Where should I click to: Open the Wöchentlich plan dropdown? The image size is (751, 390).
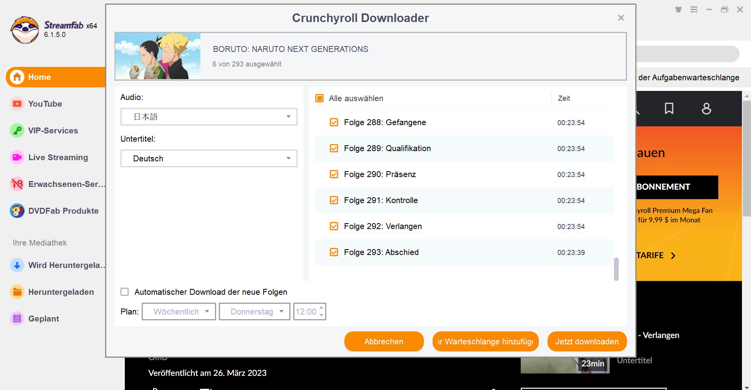(x=179, y=312)
